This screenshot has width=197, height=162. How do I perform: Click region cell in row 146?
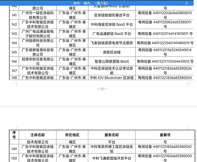click(72, 61)
